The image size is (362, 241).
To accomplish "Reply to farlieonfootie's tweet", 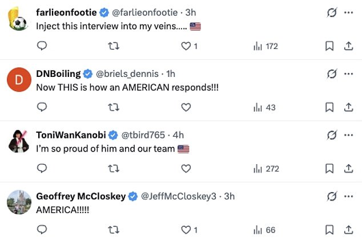I will pyautogui.click(x=41, y=46).
